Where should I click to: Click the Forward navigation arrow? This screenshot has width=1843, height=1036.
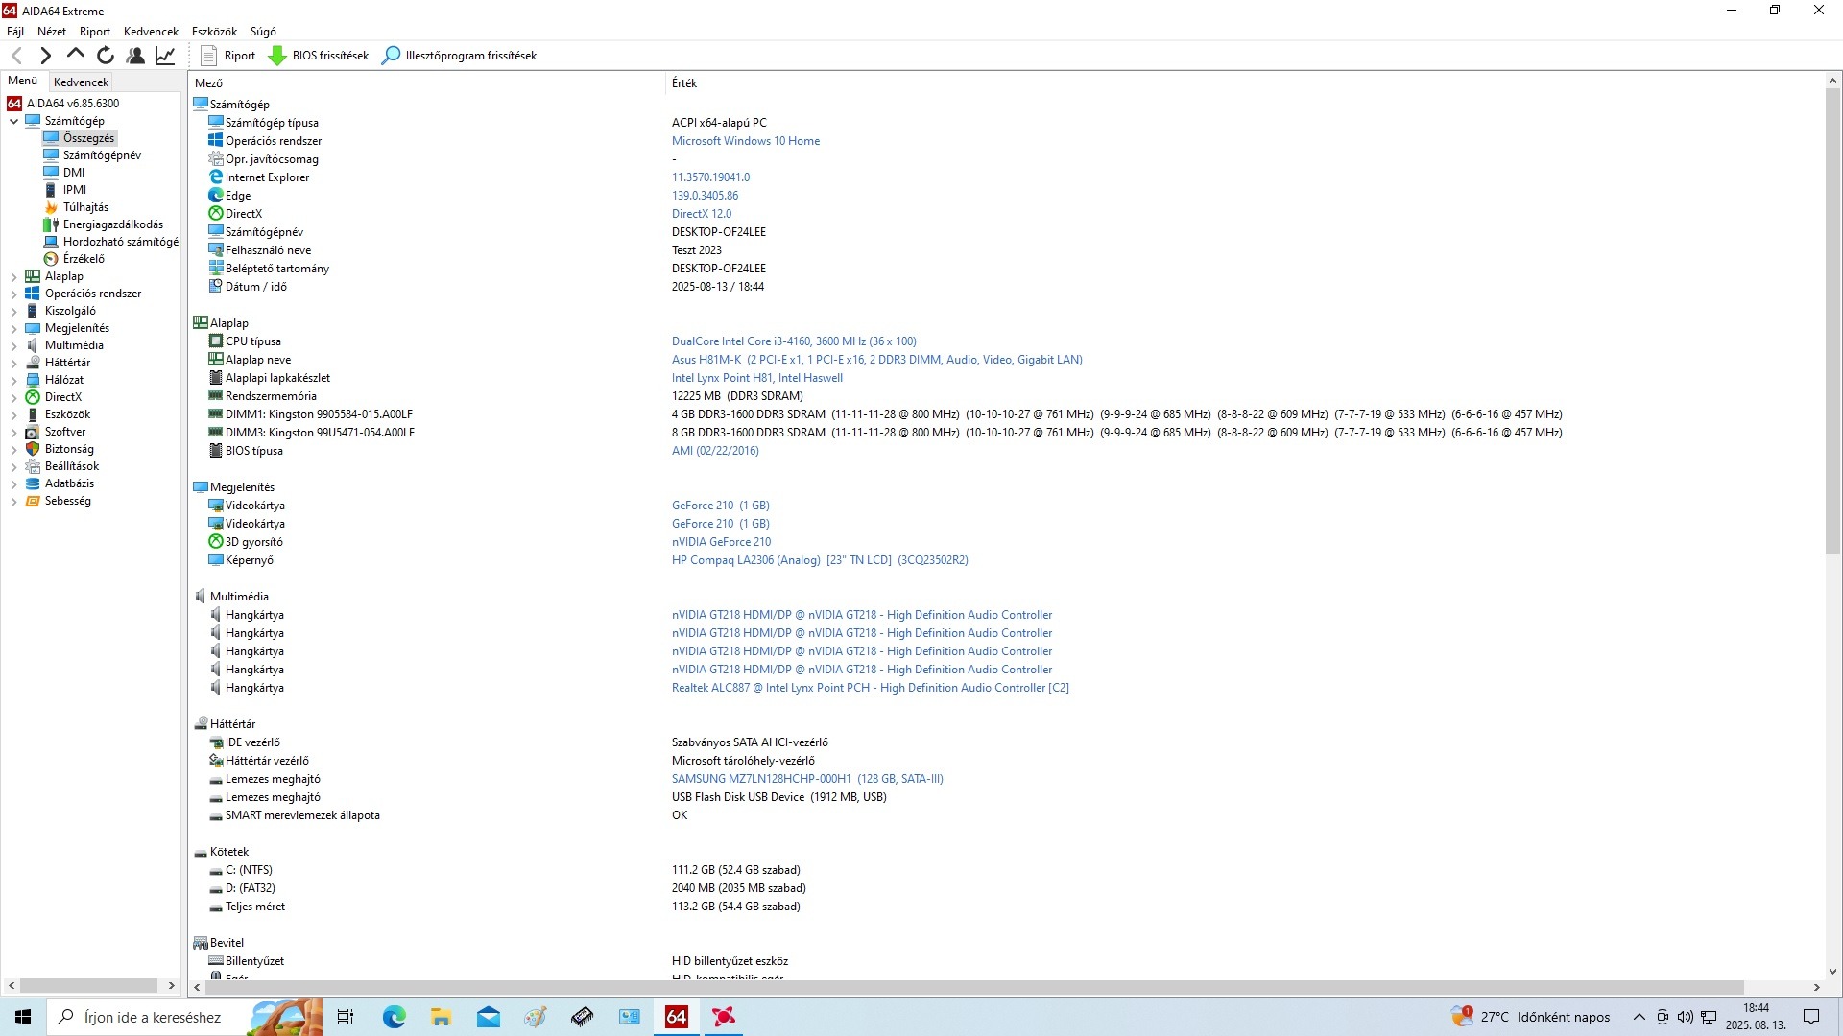click(x=45, y=56)
